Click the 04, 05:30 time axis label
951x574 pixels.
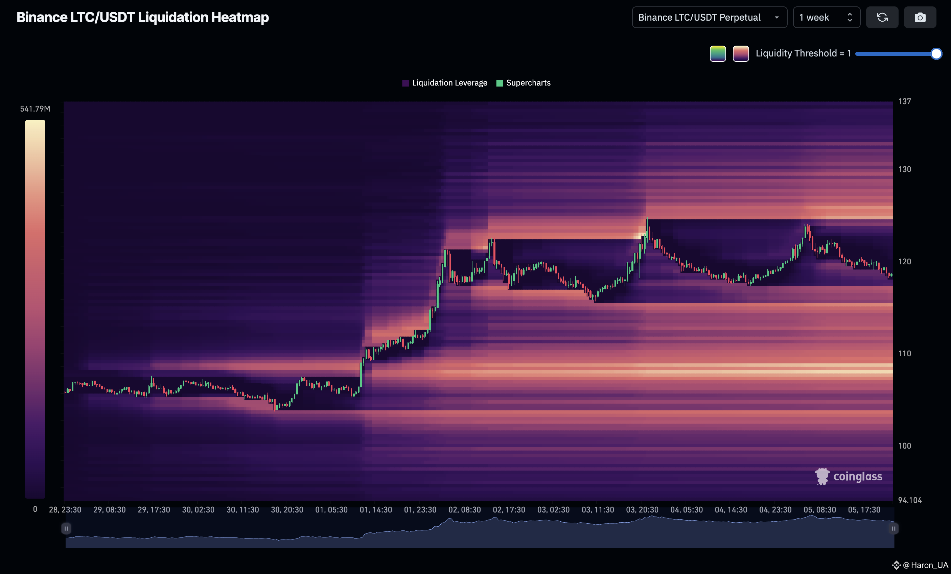tap(687, 510)
